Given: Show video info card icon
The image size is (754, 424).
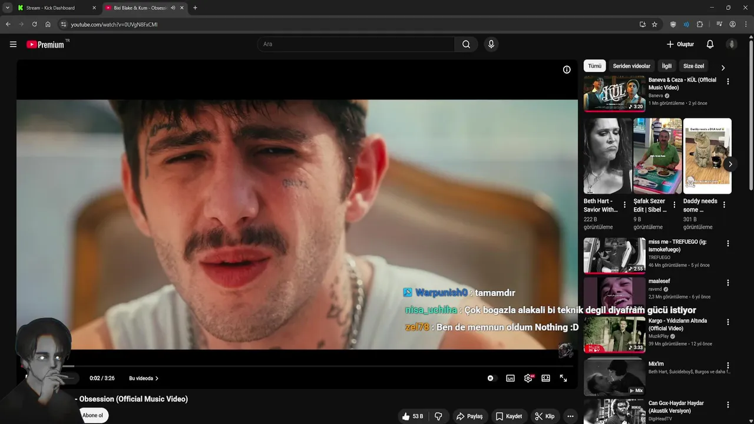Looking at the screenshot, I should click(567, 69).
